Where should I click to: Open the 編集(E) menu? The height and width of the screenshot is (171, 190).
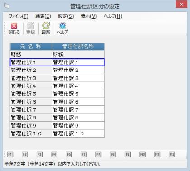(43, 16)
